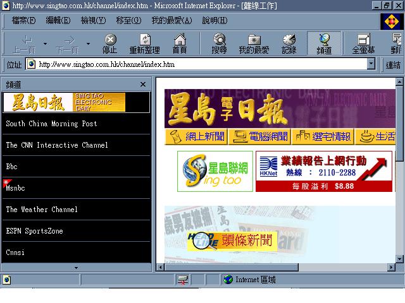The height and width of the screenshot is (303, 405).
Task: Expand the address bar dropdown list
Action: 371,64
